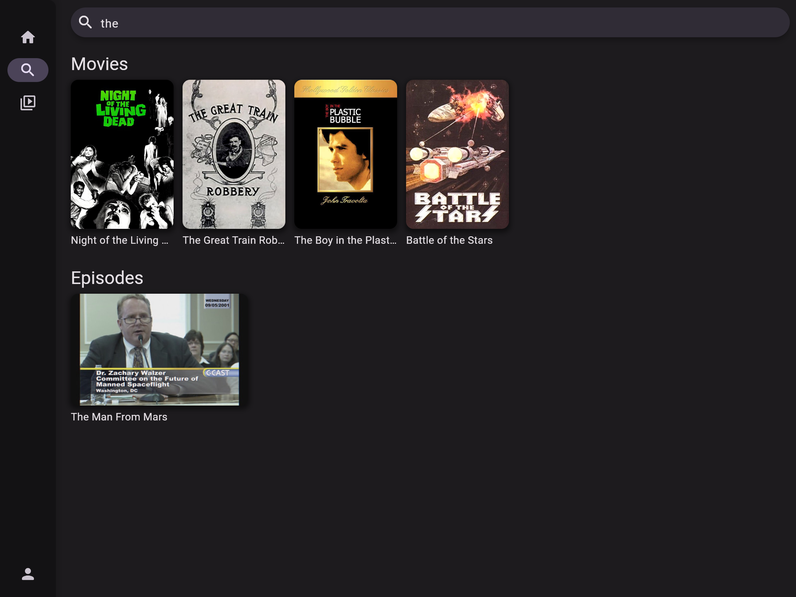Focus the search field containing 'the'
Viewport: 796px width, 597px height.
430,23
